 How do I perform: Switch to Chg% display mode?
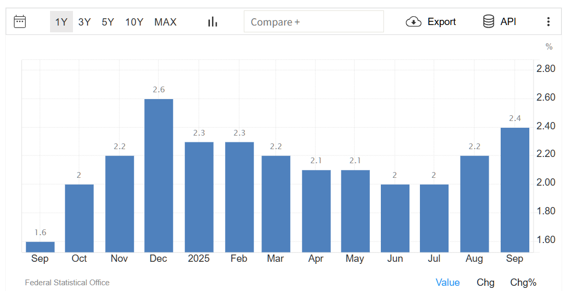click(523, 282)
